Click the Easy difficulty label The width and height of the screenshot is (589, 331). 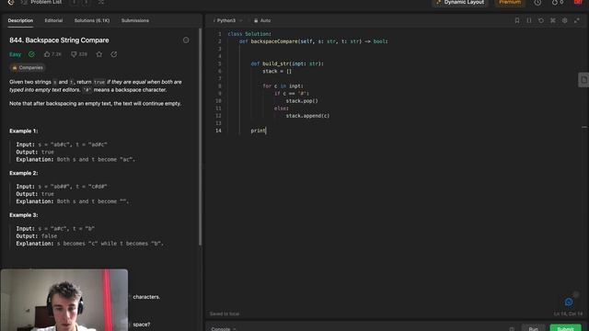[x=15, y=54]
